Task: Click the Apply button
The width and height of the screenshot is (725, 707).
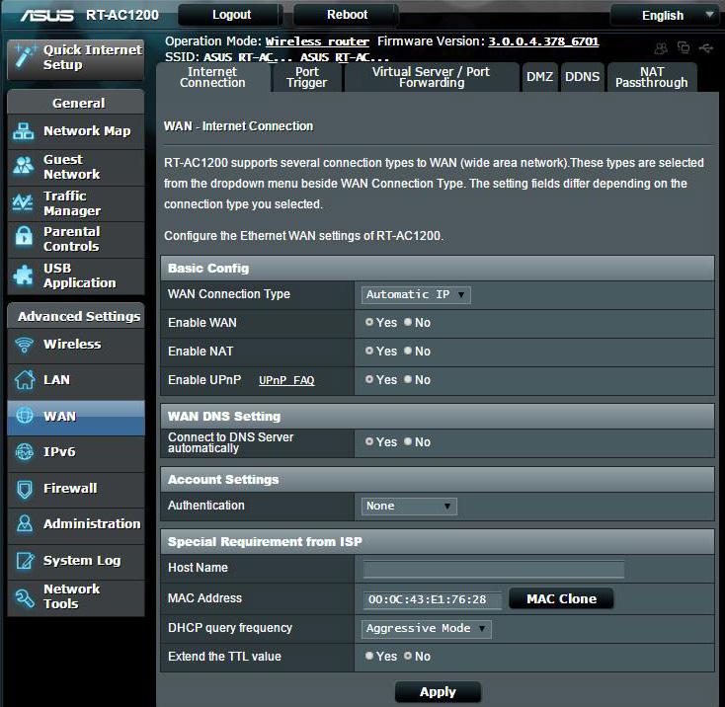Action: coord(438,692)
